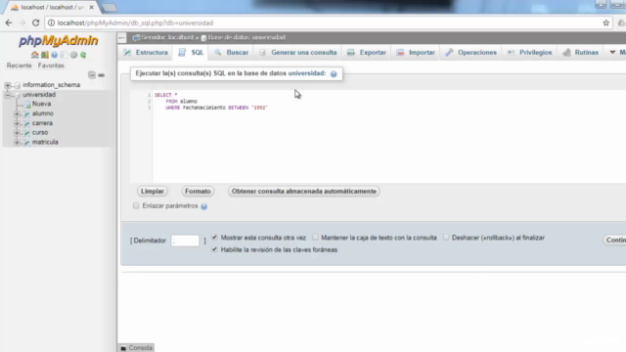Switch to the SQL tab
Viewport: 626px width, 352px height.
pyautogui.click(x=191, y=52)
